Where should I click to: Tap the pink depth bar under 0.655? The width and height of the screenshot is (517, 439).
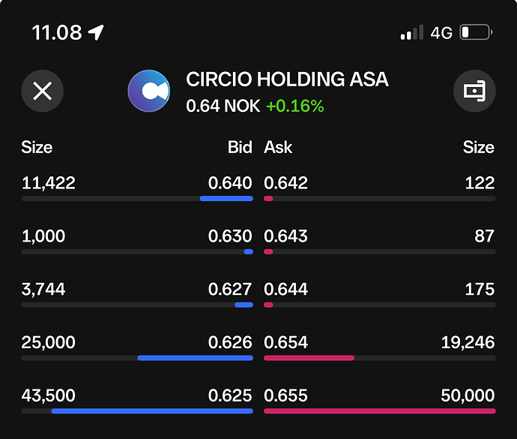379,411
